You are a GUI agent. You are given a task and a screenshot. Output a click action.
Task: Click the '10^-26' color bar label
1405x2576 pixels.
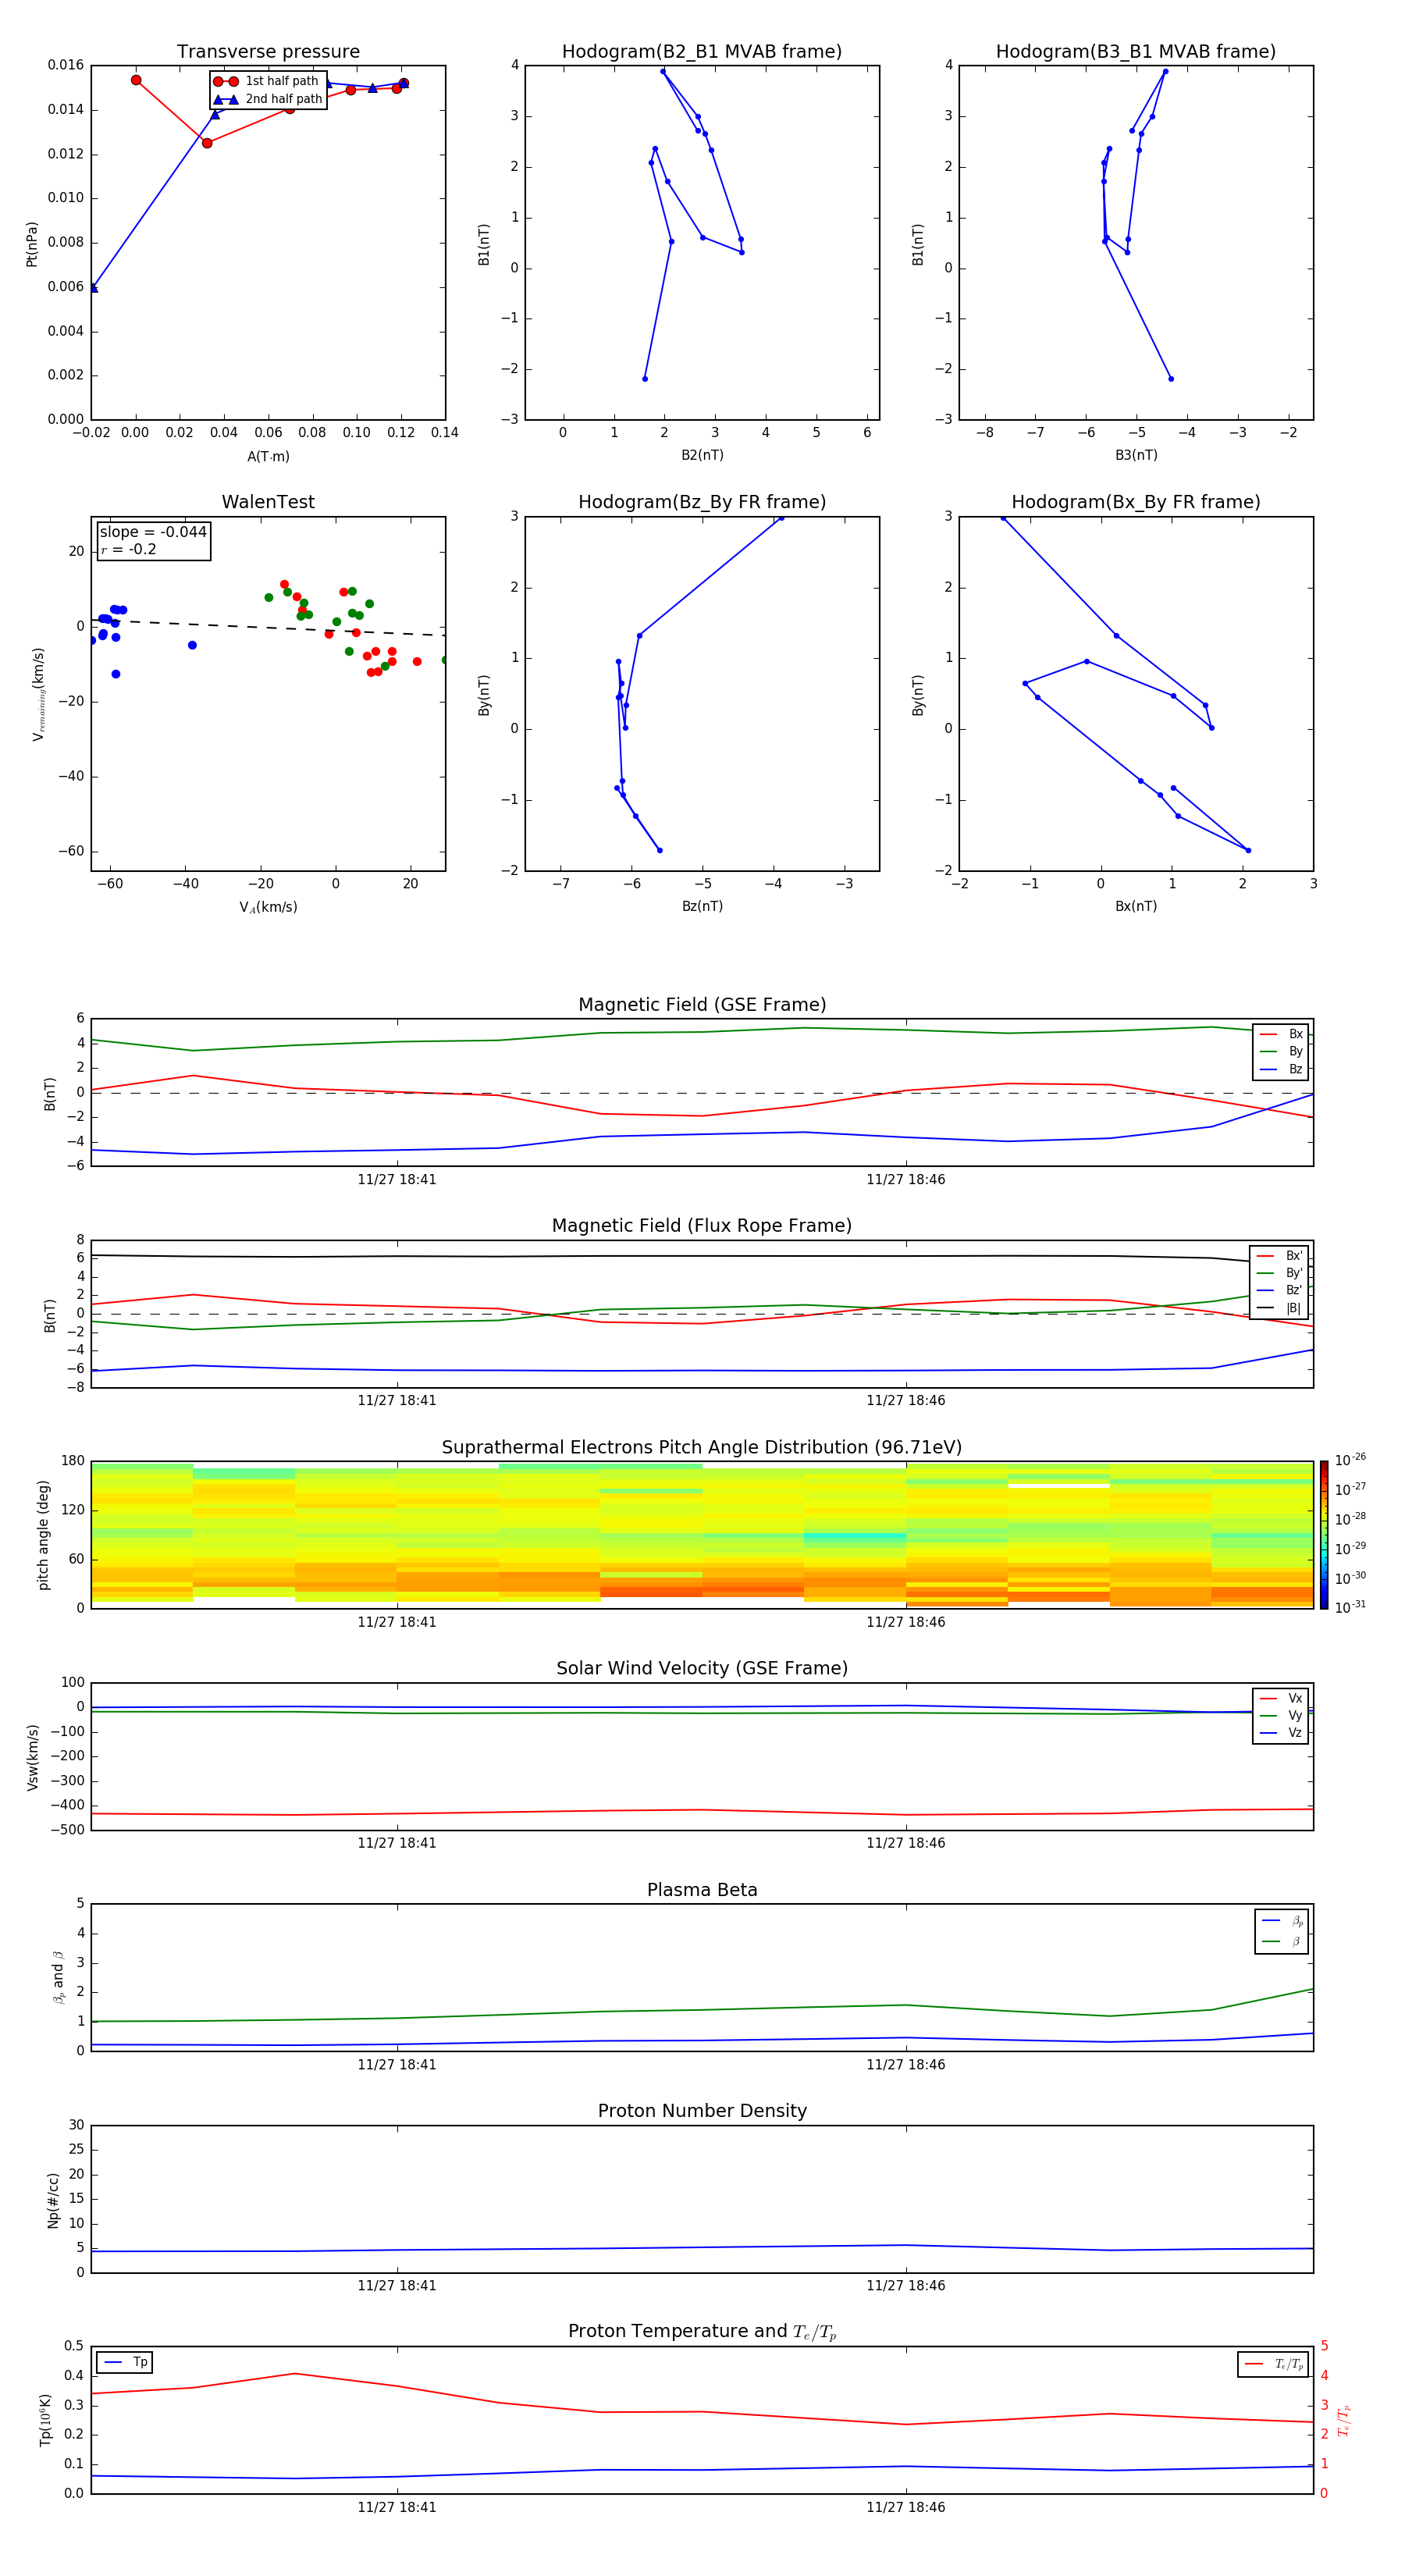tap(1350, 1460)
